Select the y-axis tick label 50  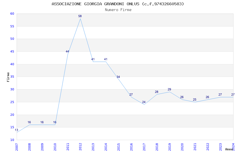tap(12, 39)
